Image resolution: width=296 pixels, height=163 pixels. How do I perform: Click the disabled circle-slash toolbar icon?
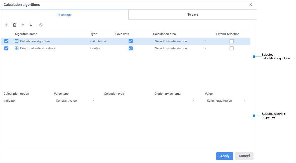click(41, 25)
